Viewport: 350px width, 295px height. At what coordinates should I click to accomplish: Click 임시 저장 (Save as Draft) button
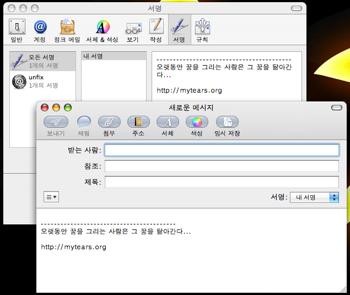(227, 122)
